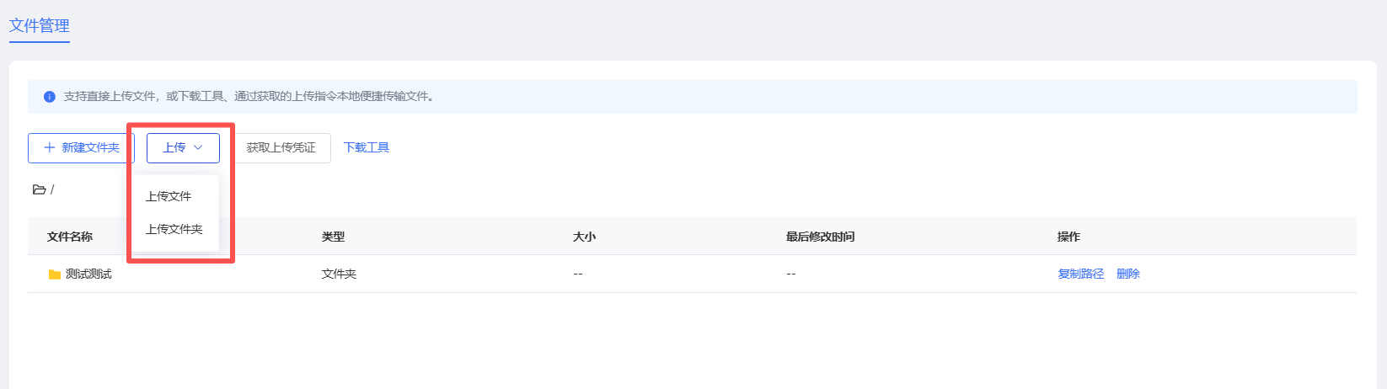Open the 测试测试 folder by its name

coord(88,274)
